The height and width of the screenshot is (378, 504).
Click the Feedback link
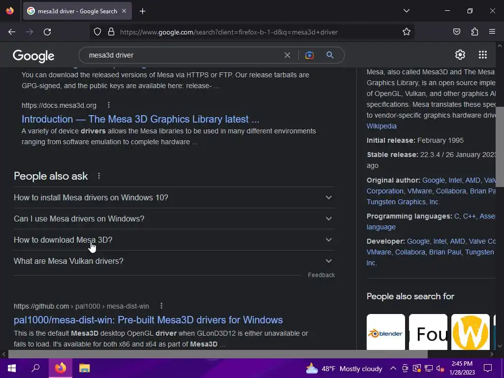pyautogui.click(x=321, y=275)
